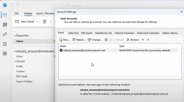Open dropdown arrow beside Delete icon

click(50, 22)
